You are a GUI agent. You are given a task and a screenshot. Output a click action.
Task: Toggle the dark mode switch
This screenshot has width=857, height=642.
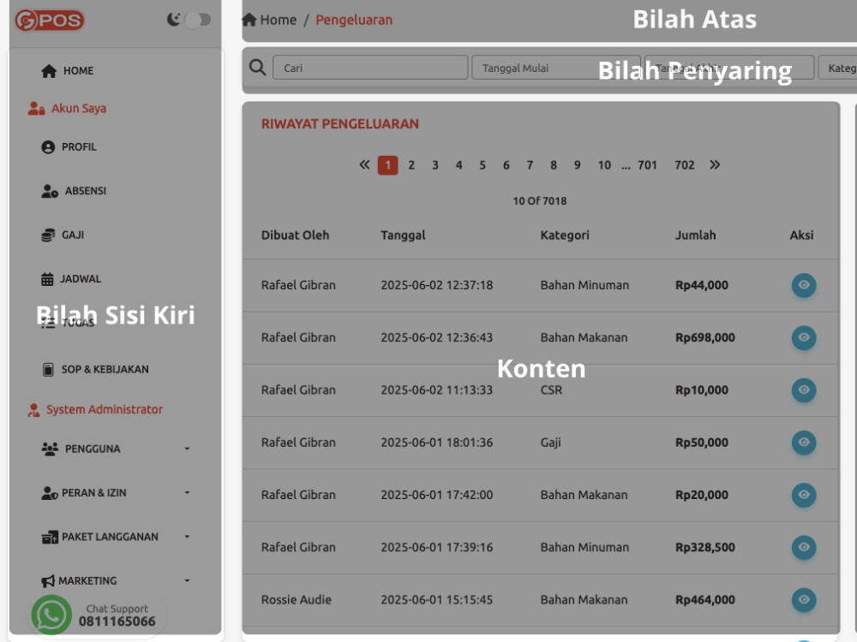[x=197, y=21]
